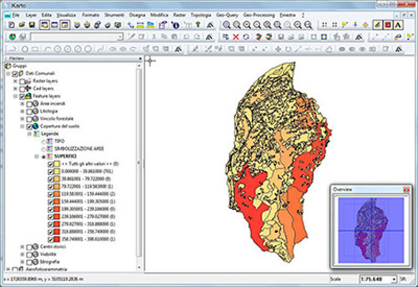Viewport: 418px width, 287px height.
Task: Open the scale 1:75.648 dropdown
Action: [393, 279]
